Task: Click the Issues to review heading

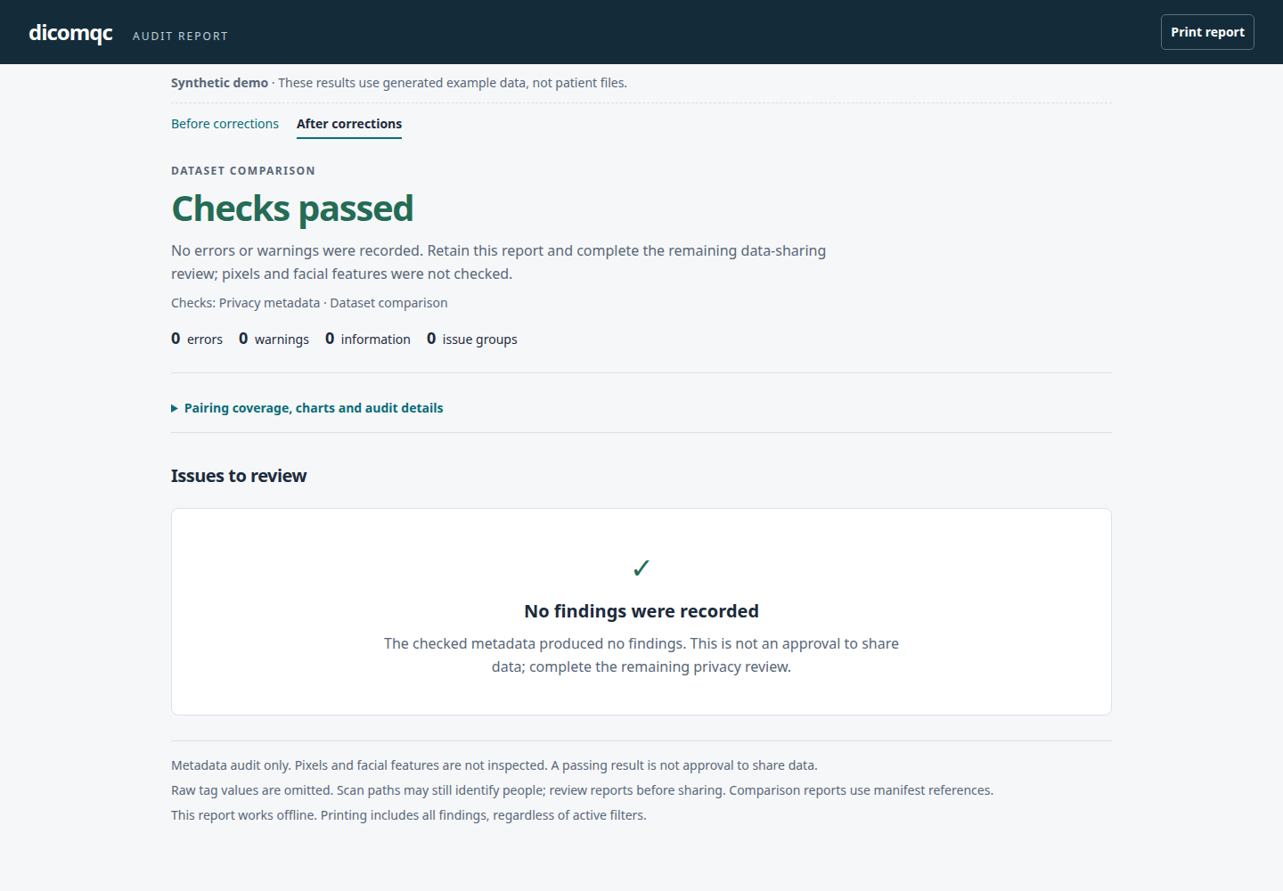Action: coord(239,476)
